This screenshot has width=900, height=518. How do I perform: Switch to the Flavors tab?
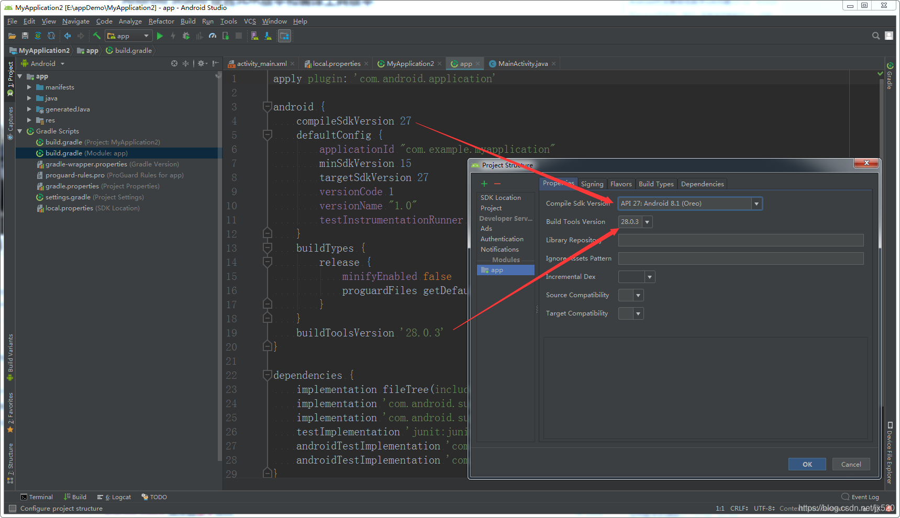pyautogui.click(x=621, y=184)
